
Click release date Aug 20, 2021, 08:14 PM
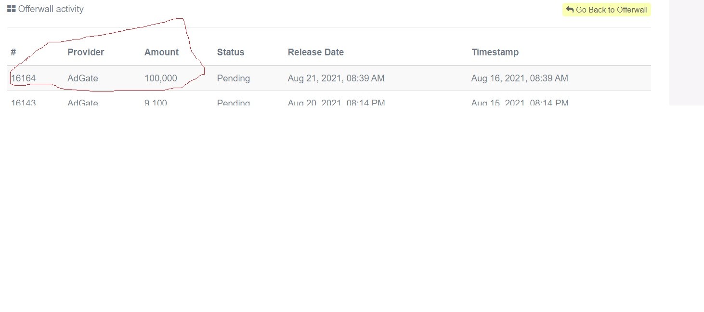coord(337,103)
